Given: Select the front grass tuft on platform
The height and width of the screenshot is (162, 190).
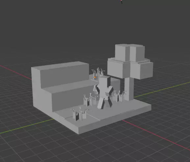Looking at the screenshot, I should click(80, 114).
